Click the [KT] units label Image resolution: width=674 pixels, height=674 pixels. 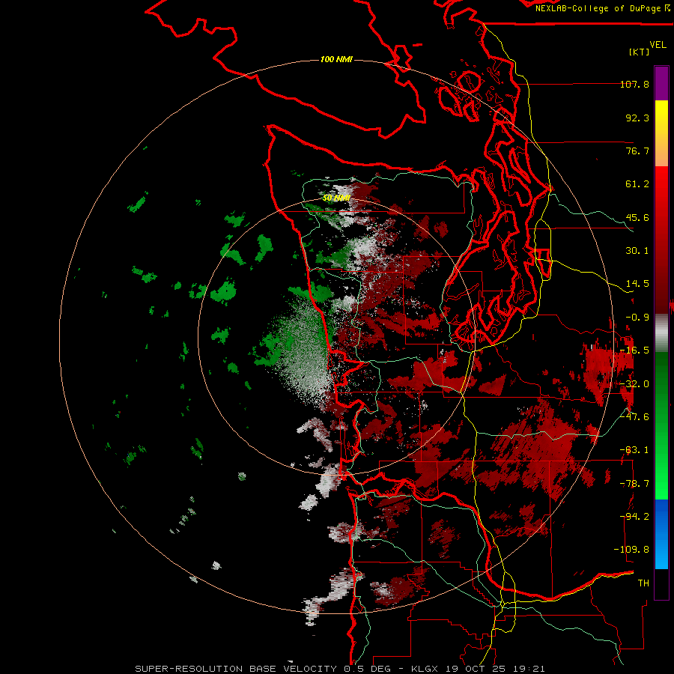pyautogui.click(x=640, y=52)
